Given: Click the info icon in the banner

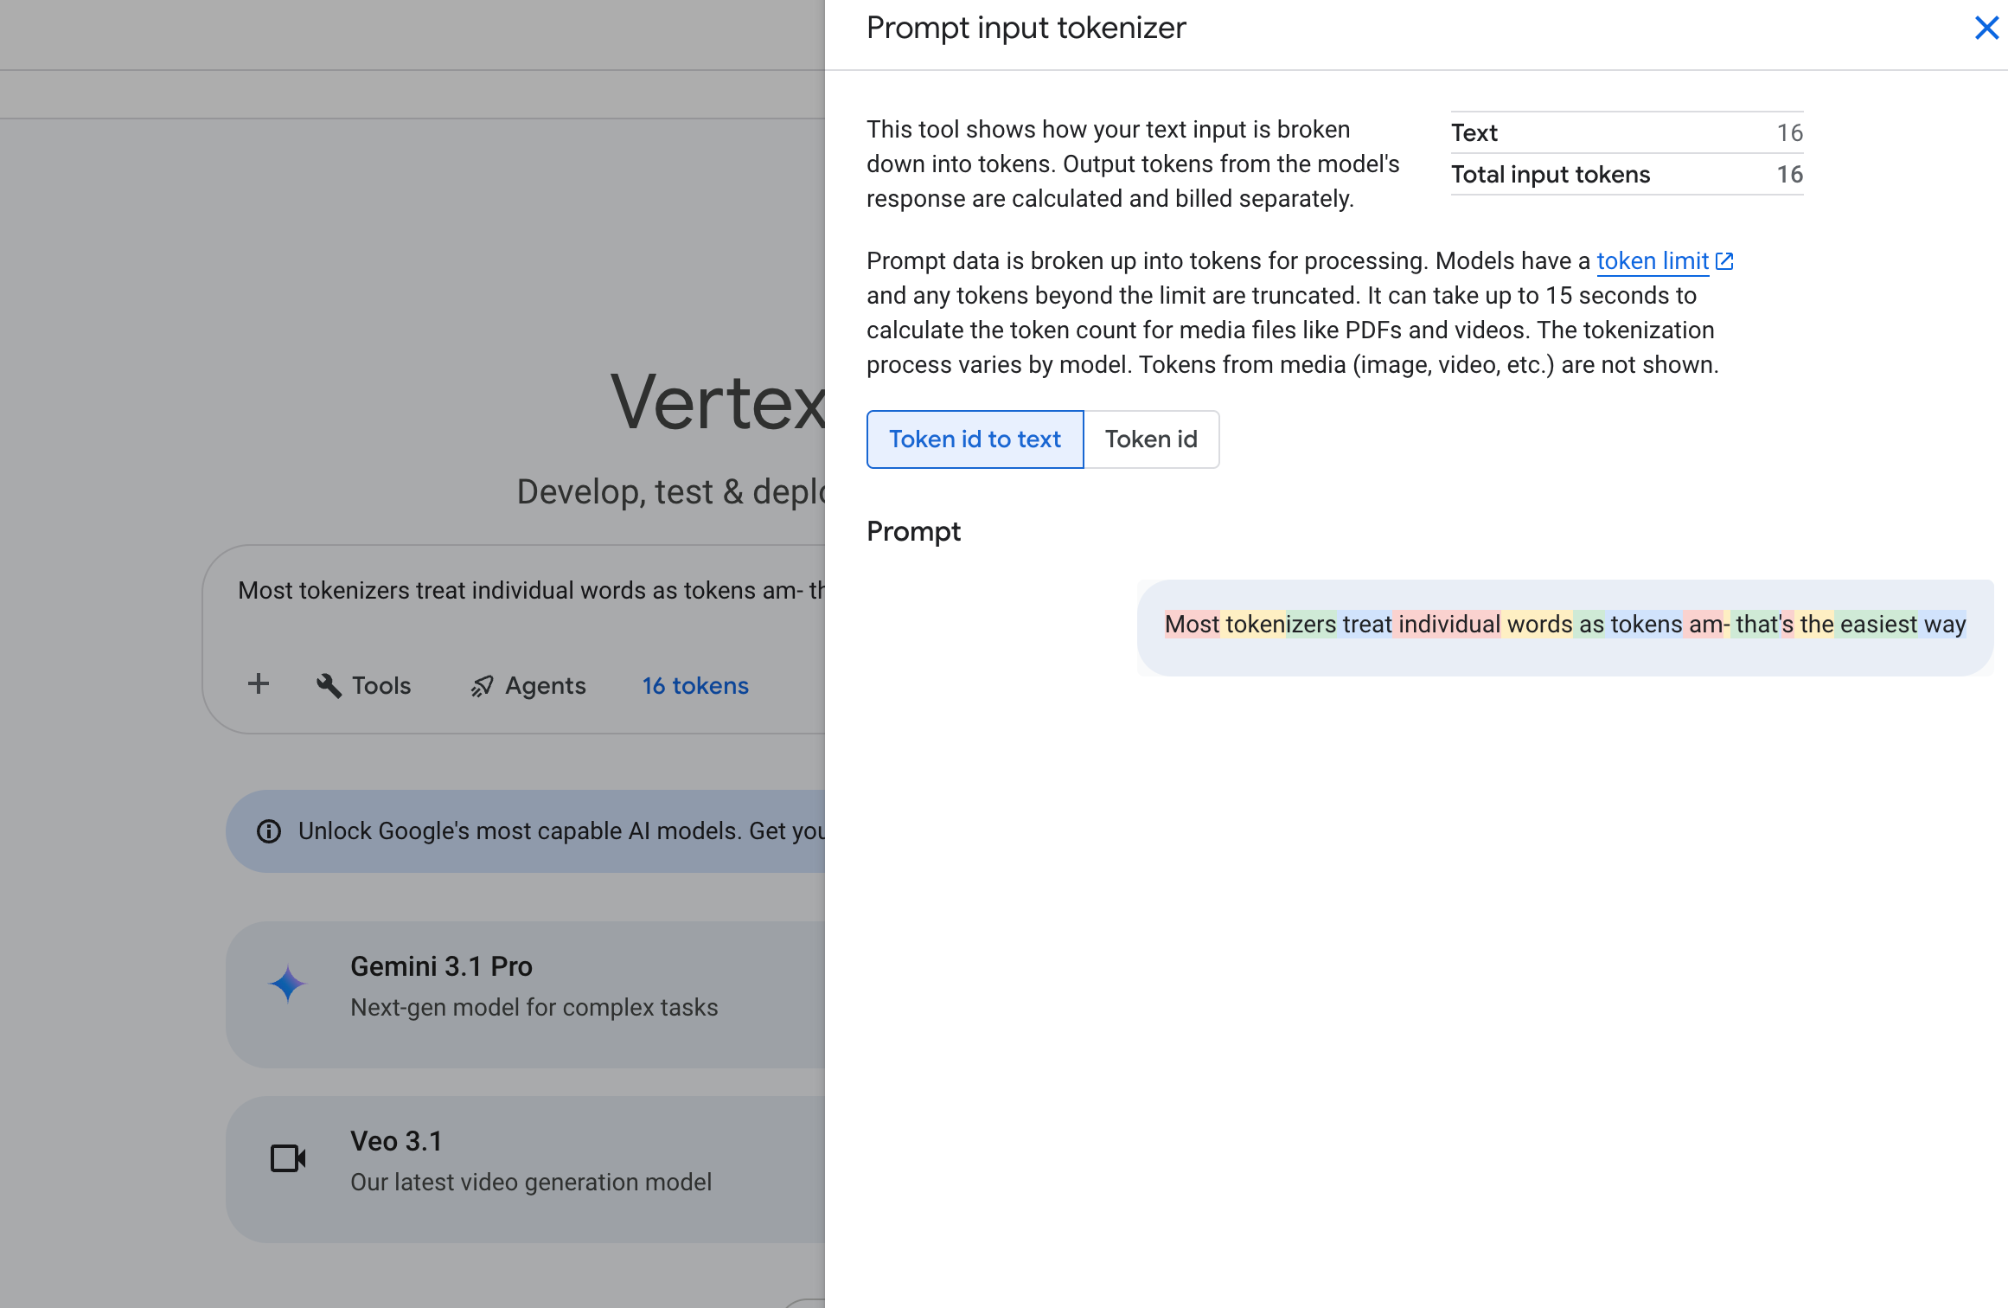Looking at the screenshot, I should point(269,831).
